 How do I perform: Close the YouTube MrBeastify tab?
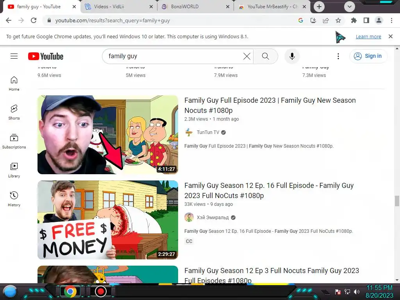coord(304,7)
